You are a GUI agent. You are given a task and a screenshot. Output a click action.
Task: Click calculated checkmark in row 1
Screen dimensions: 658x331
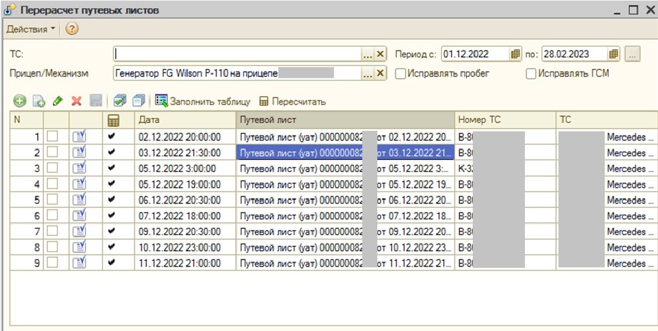(111, 137)
